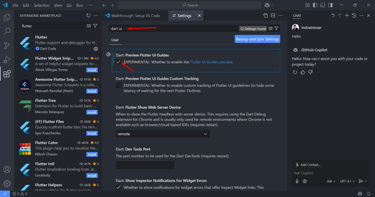
Task: Click the Dev Tools Port input field
Action: (145, 165)
